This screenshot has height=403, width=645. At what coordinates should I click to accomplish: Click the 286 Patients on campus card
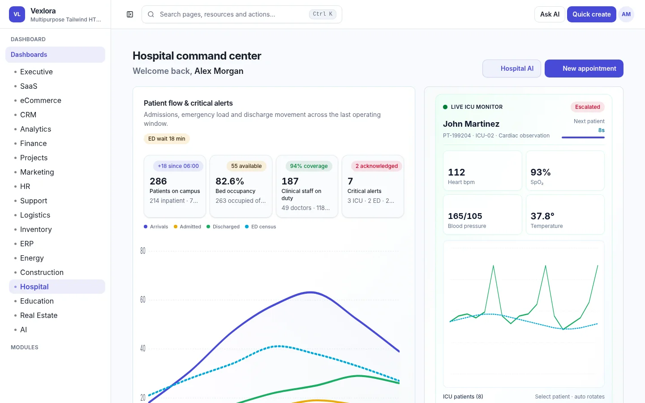175,186
